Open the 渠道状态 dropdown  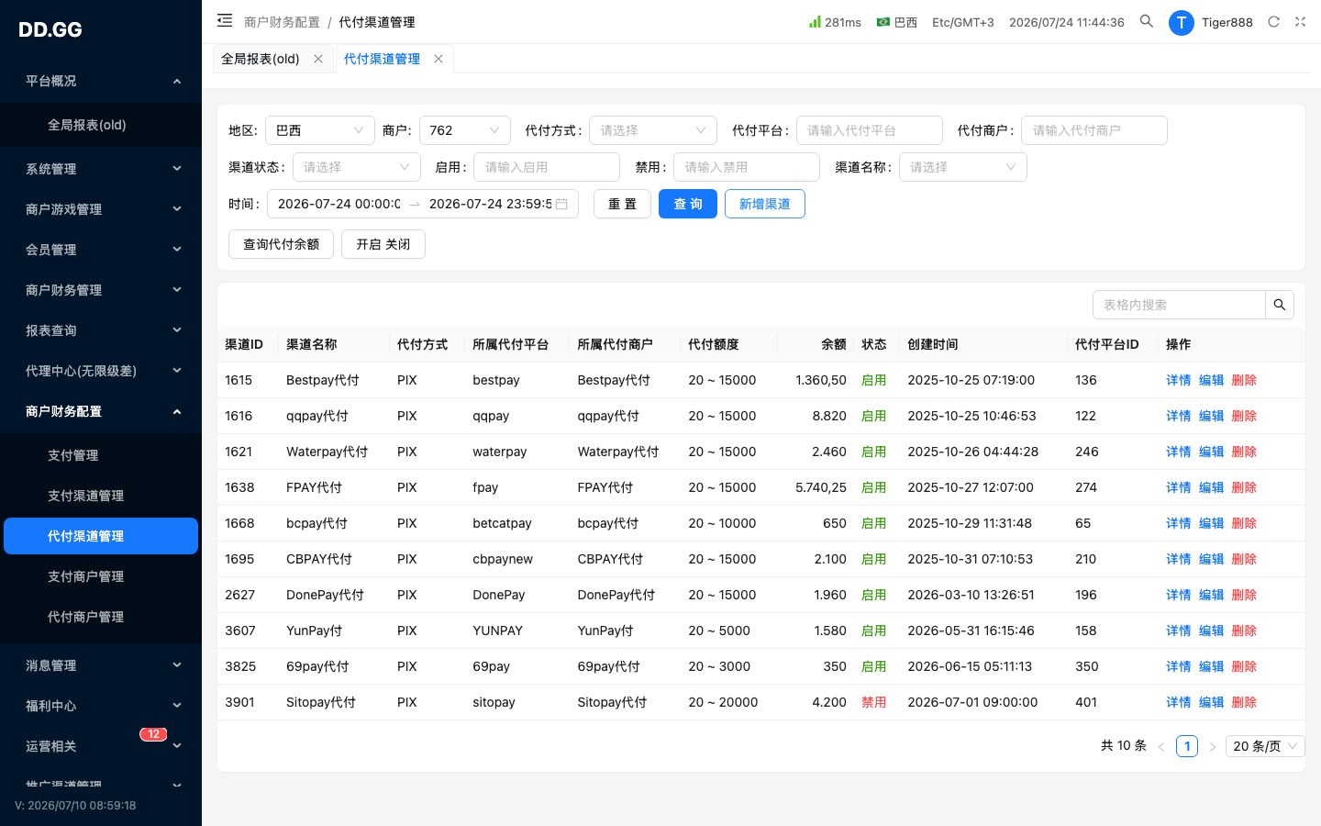click(x=357, y=167)
